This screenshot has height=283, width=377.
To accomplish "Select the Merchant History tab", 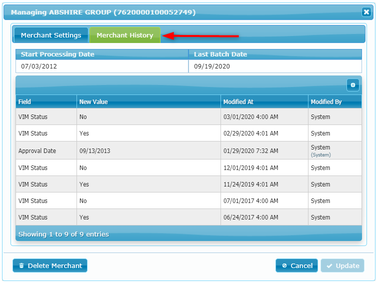I will pos(125,35).
